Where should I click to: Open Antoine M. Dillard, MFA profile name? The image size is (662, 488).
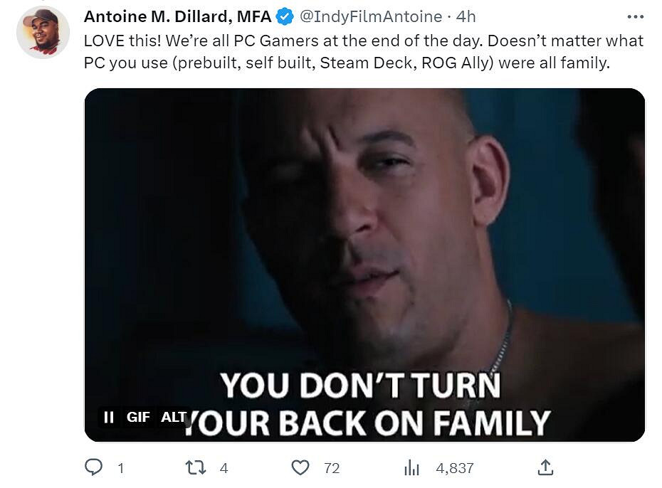[177, 17]
